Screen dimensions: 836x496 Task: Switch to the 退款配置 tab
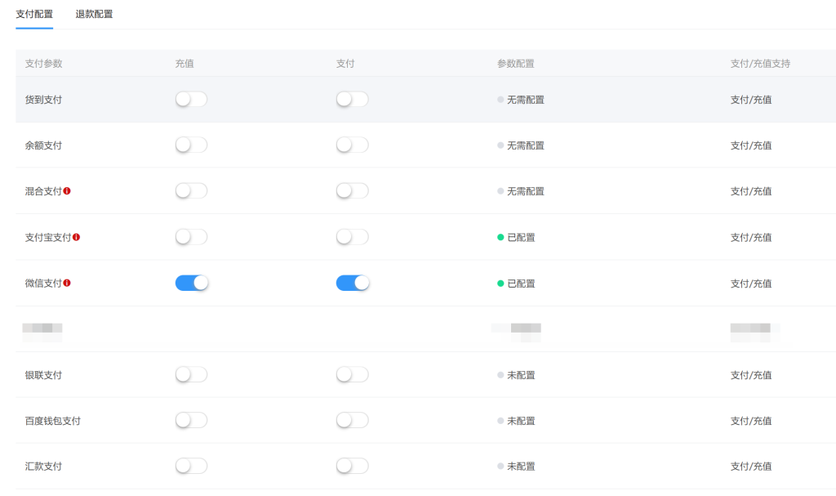pos(94,14)
